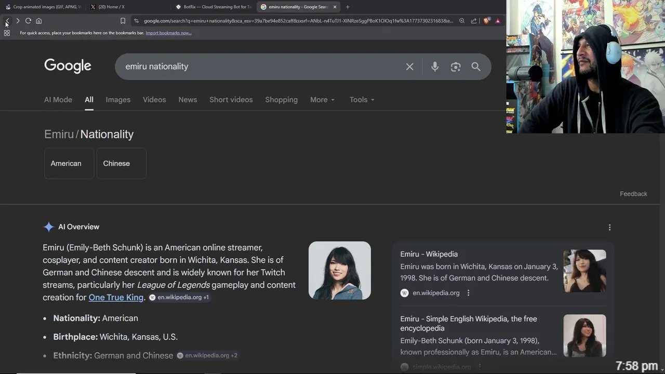Click the Wikipedia favicon beside en.wikipedia.org

pos(405,293)
